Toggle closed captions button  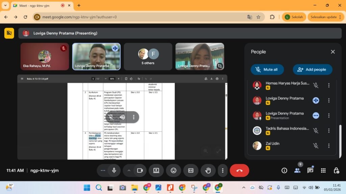(191, 170)
